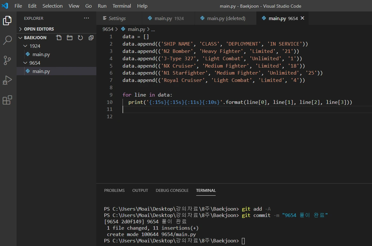Open the Search view icon
The height and width of the screenshot is (246, 372).
pos(7,40)
